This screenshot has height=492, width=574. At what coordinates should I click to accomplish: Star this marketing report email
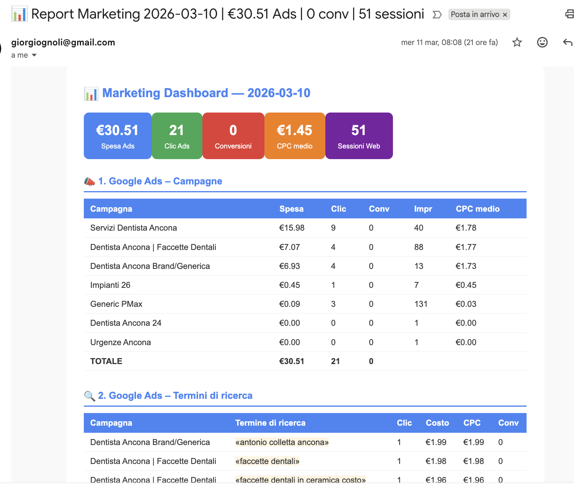[x=517, y=42]
